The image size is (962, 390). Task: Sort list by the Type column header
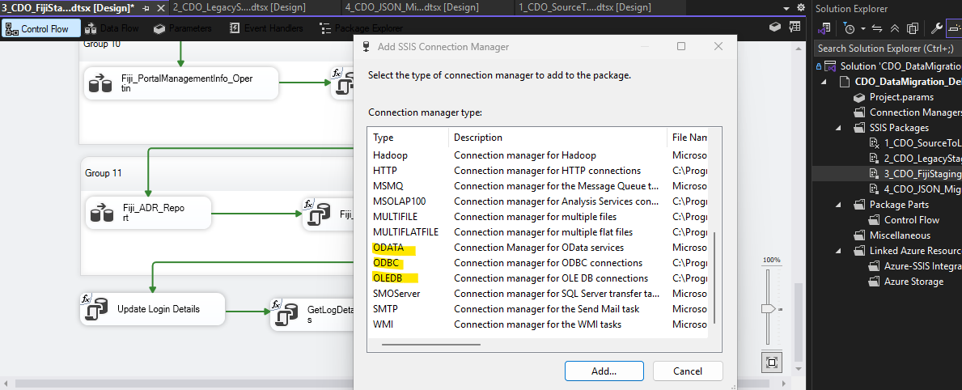408,138
